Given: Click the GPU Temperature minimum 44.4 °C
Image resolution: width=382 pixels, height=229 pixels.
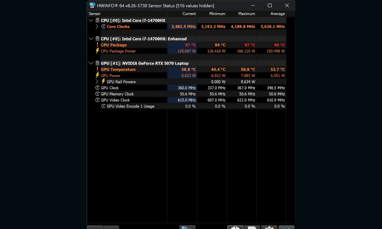Looking at the screenshot, I should click(218, 69).
